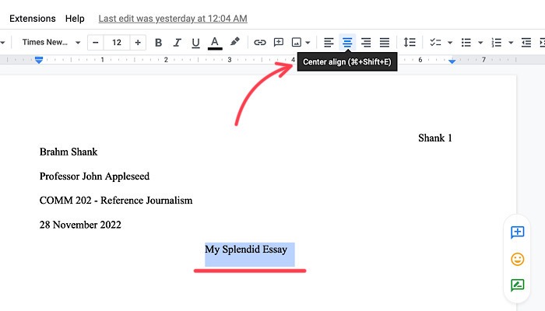545x311 pixels.
Task: Insert a checklist
Action: (x=435, y=42)
